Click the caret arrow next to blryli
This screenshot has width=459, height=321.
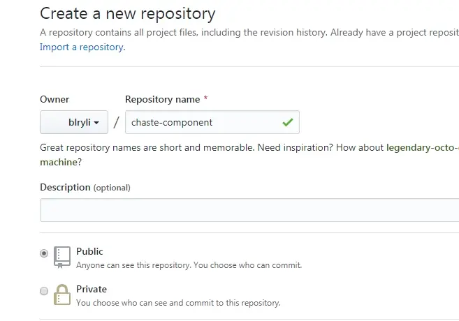(x=96, y=123)
